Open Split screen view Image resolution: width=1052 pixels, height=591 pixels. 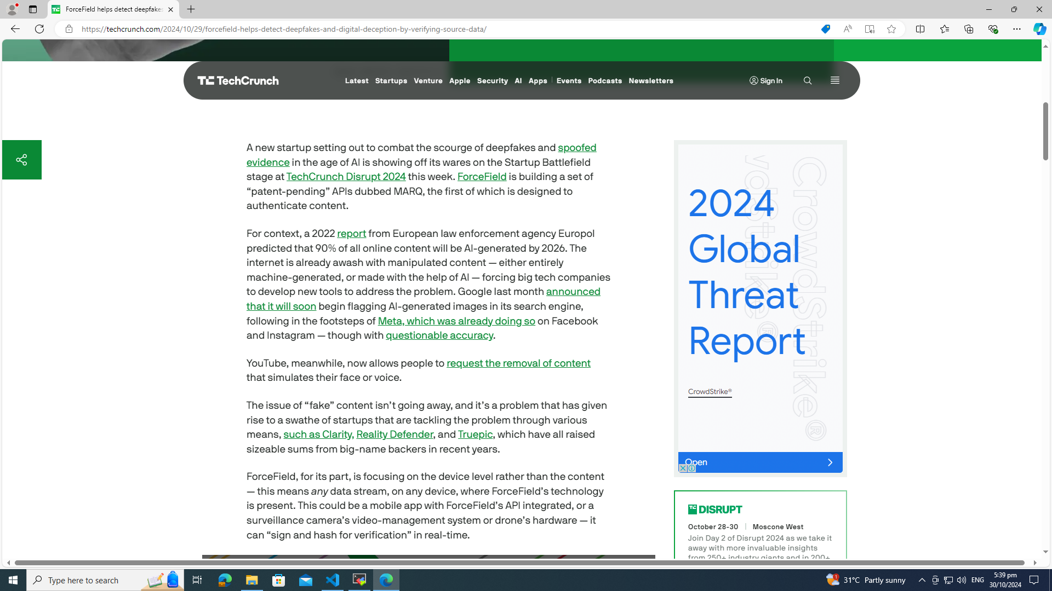click(x=920, y=29)
